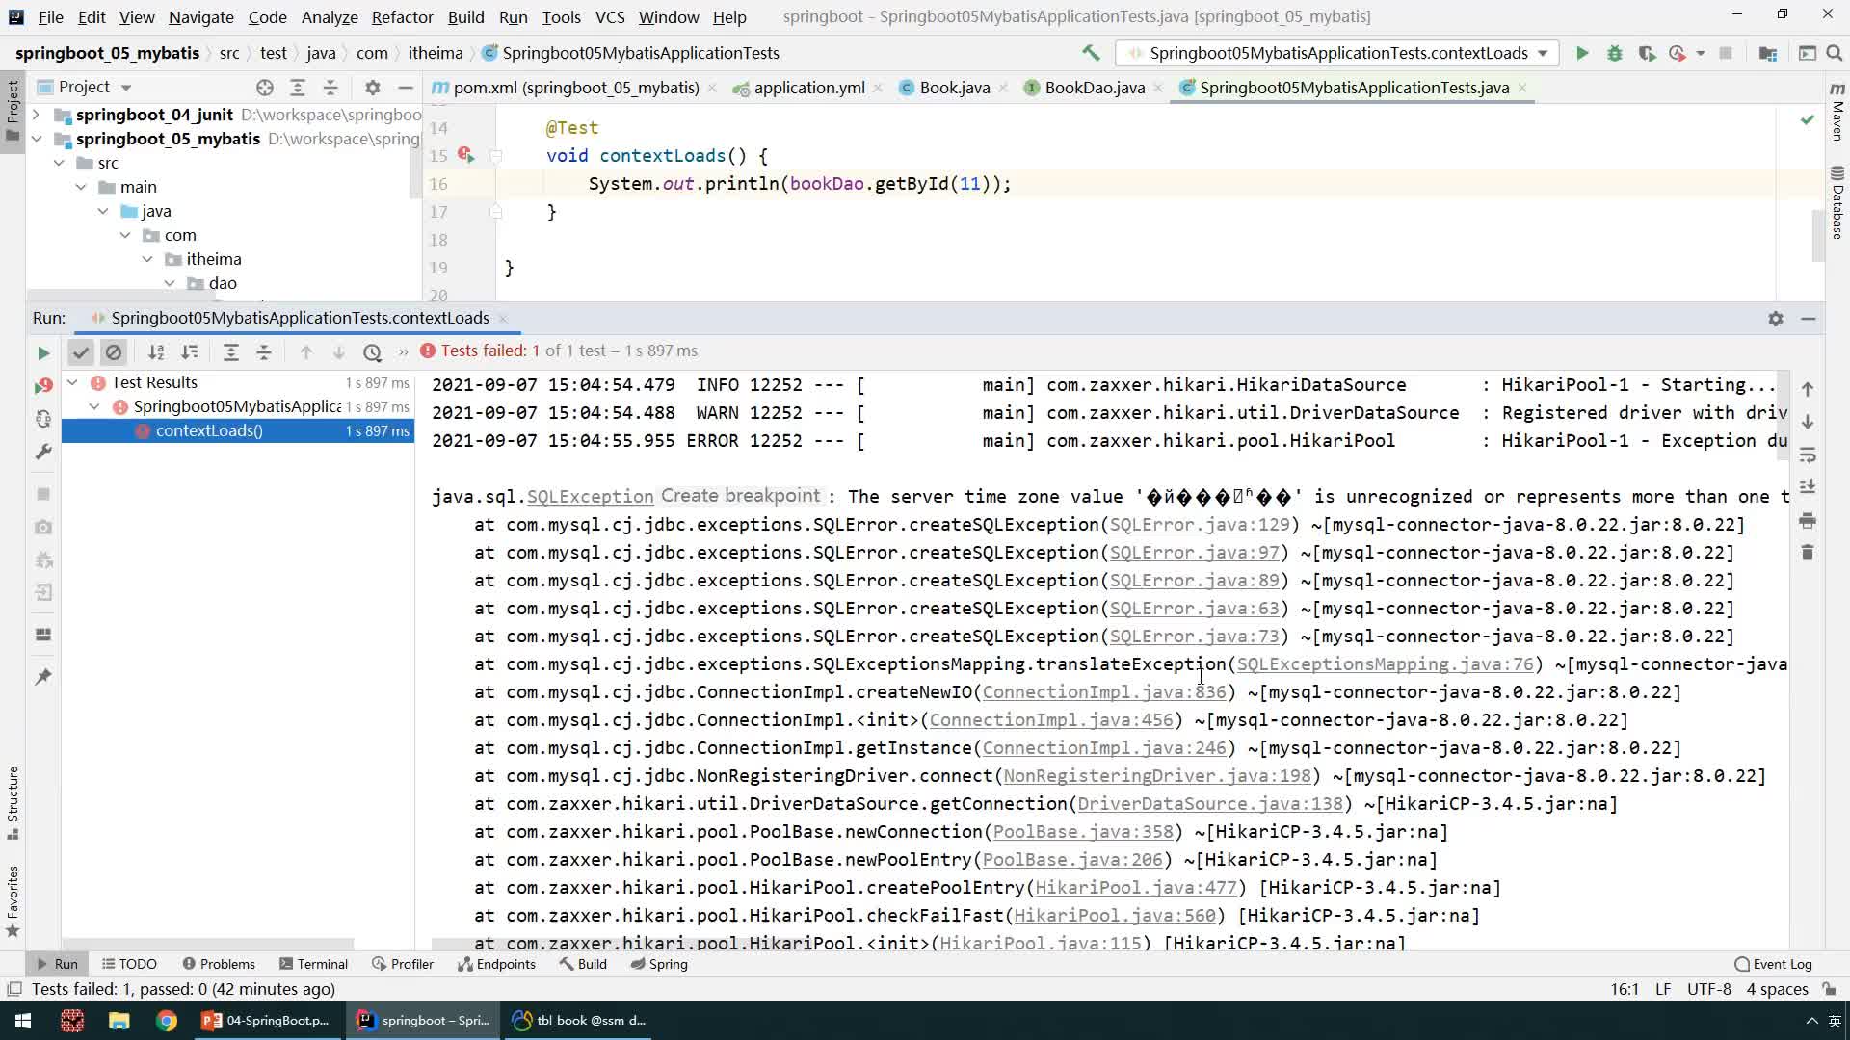Switch to the BookDao.java tab
Viewport: 1850px width, 1040px height.
pos(1095,88)
